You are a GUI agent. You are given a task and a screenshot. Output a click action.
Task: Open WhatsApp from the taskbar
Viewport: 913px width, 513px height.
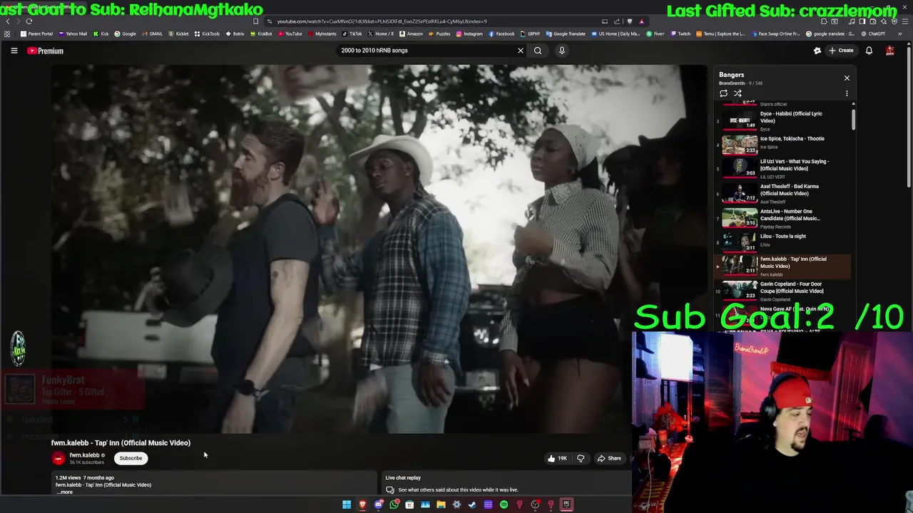tap(394, 504)
